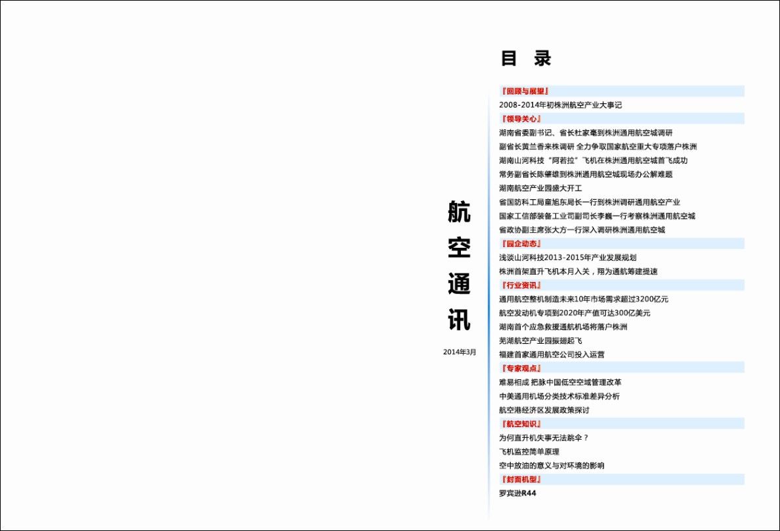This screenshot has width=780, height=531.
Task: Open entry 副省长黄兰香来株调研
Action: pyautogui.click(x=597, y=147)
